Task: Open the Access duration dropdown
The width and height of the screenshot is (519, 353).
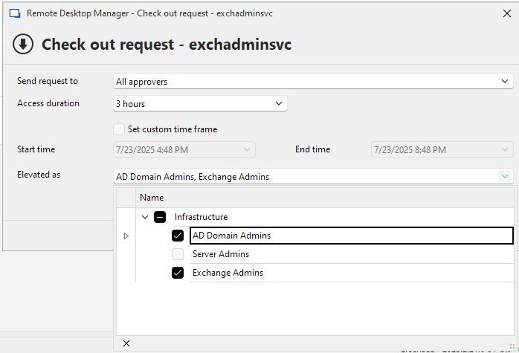Action: (x=279, y=103)
